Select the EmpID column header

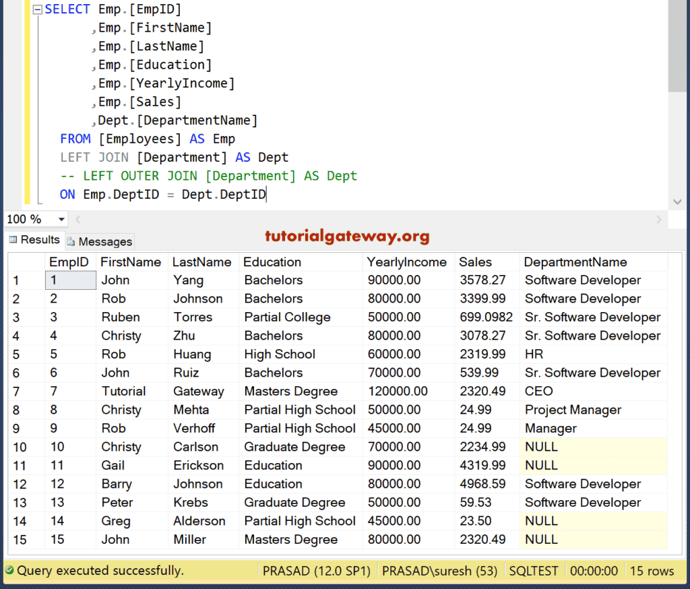point(69,262)
